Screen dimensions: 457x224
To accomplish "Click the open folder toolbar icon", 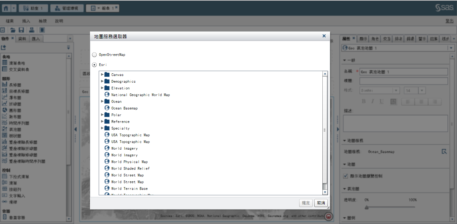I will pyautogui.click(x=13, y=30).
